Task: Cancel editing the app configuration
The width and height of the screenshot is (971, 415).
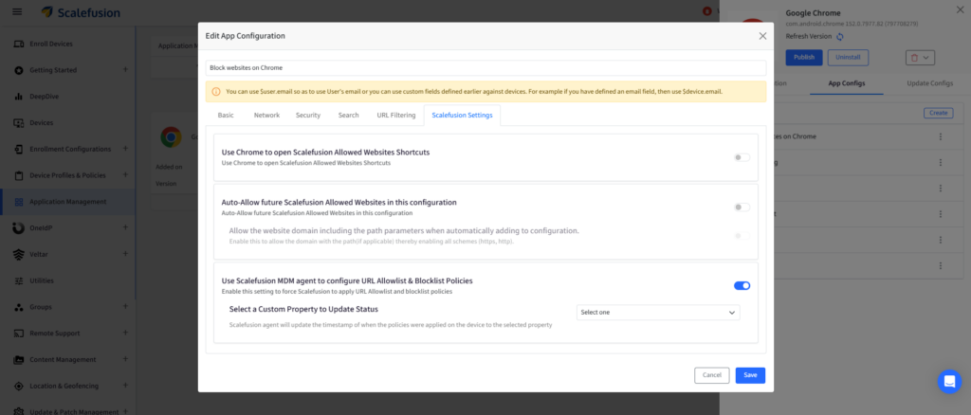Action: 712,375
